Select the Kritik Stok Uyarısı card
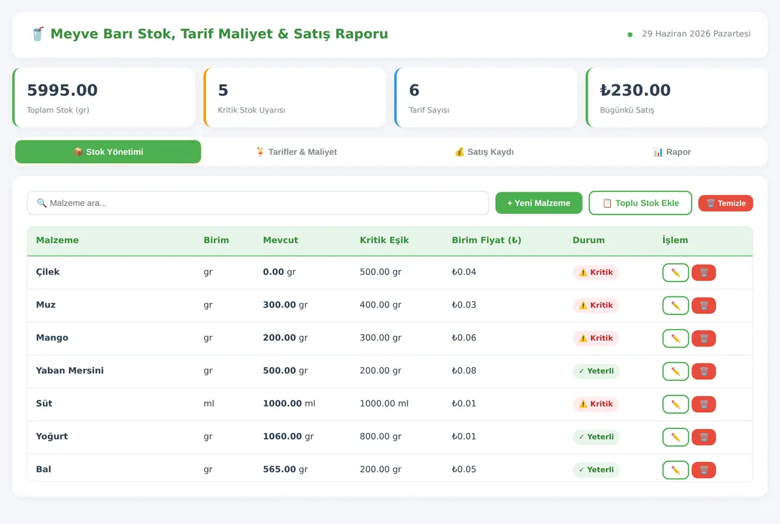This screenshot has width=780, height=524. (295, 98)
